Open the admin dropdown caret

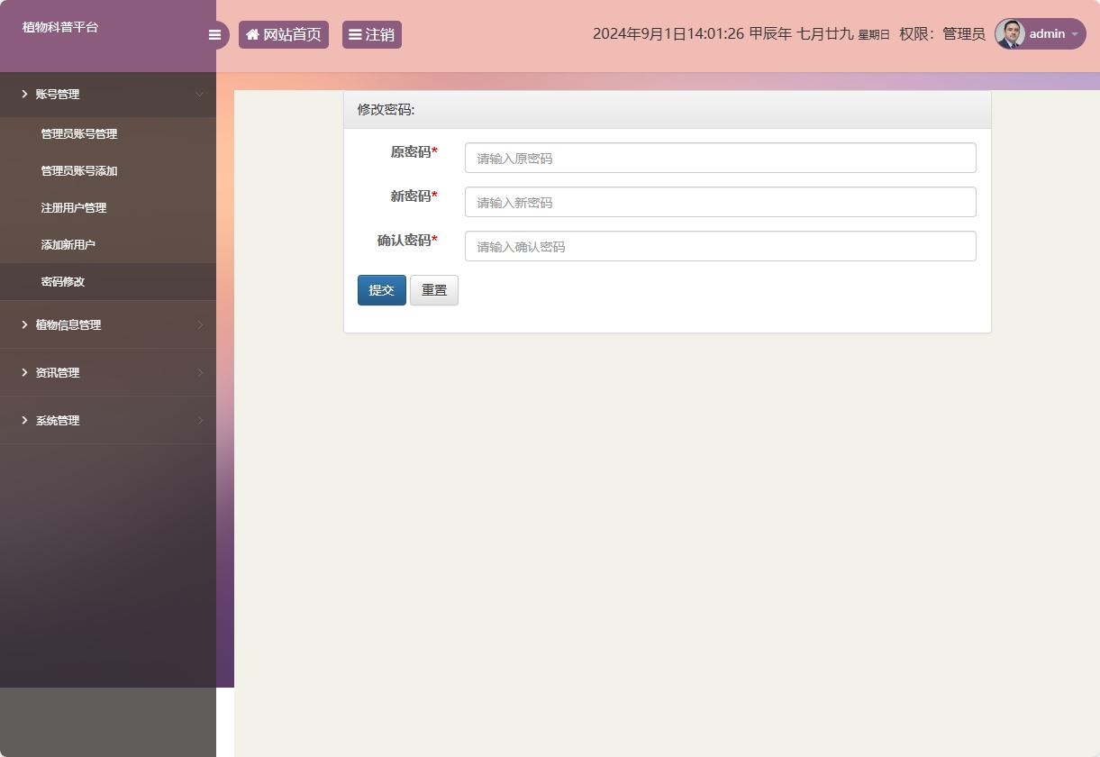pos(1074,34)
